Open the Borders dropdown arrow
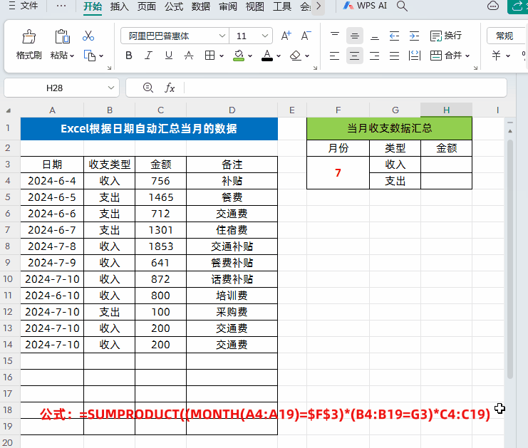The height and width of the screenshot is (448, 528). click(222, 56)
